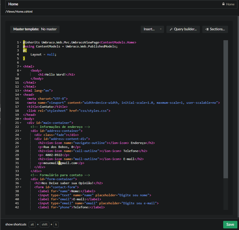Collapse the html block at line 7
This screenshot has height=230, width=239.
pyautogui.click(x=21, y=66)
